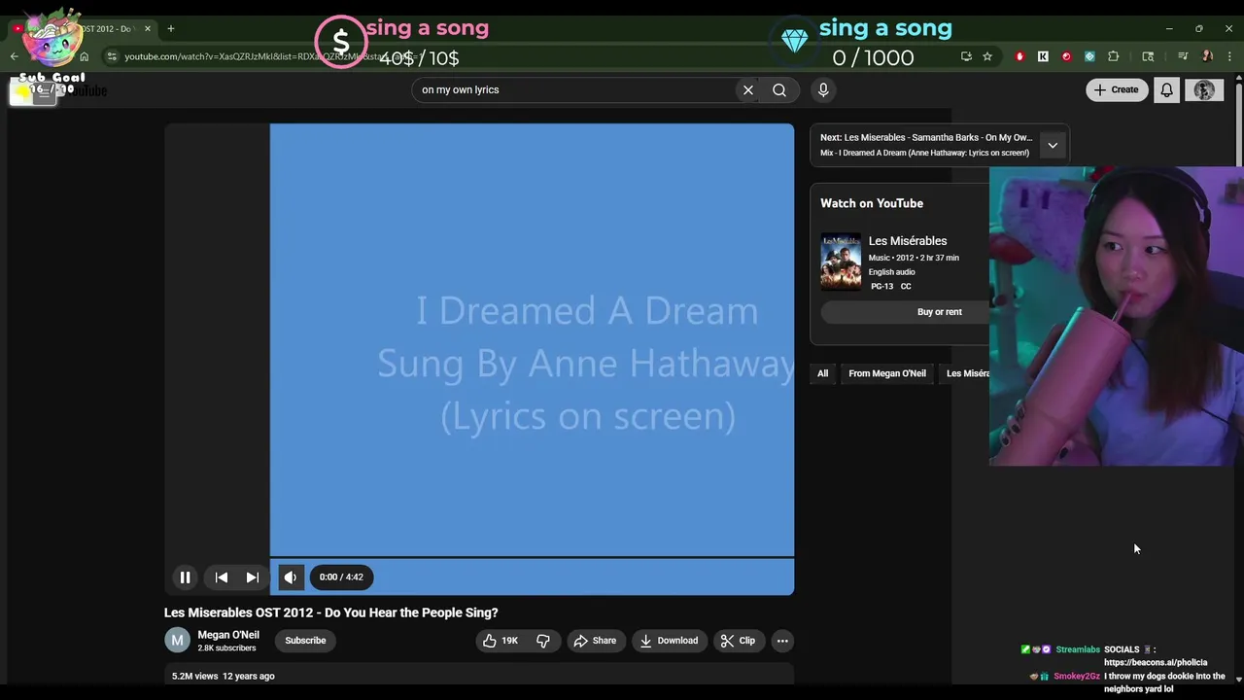Screen dimensions: 1244x700
Task: Click the Download button
Action: click(669, 641)
